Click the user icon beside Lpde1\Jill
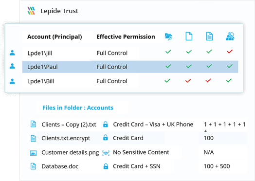This screenshot has height=181, width=255. click(12, 53)
